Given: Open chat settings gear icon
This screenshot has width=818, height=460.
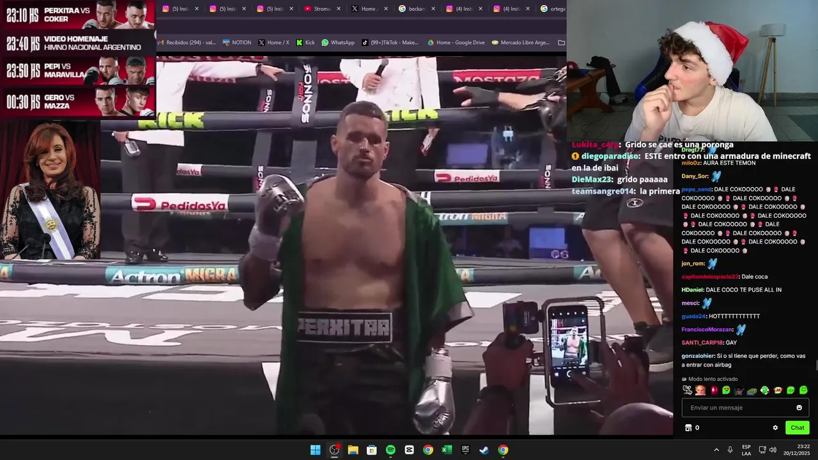Looking at the screenshot, I should (775, 427).
